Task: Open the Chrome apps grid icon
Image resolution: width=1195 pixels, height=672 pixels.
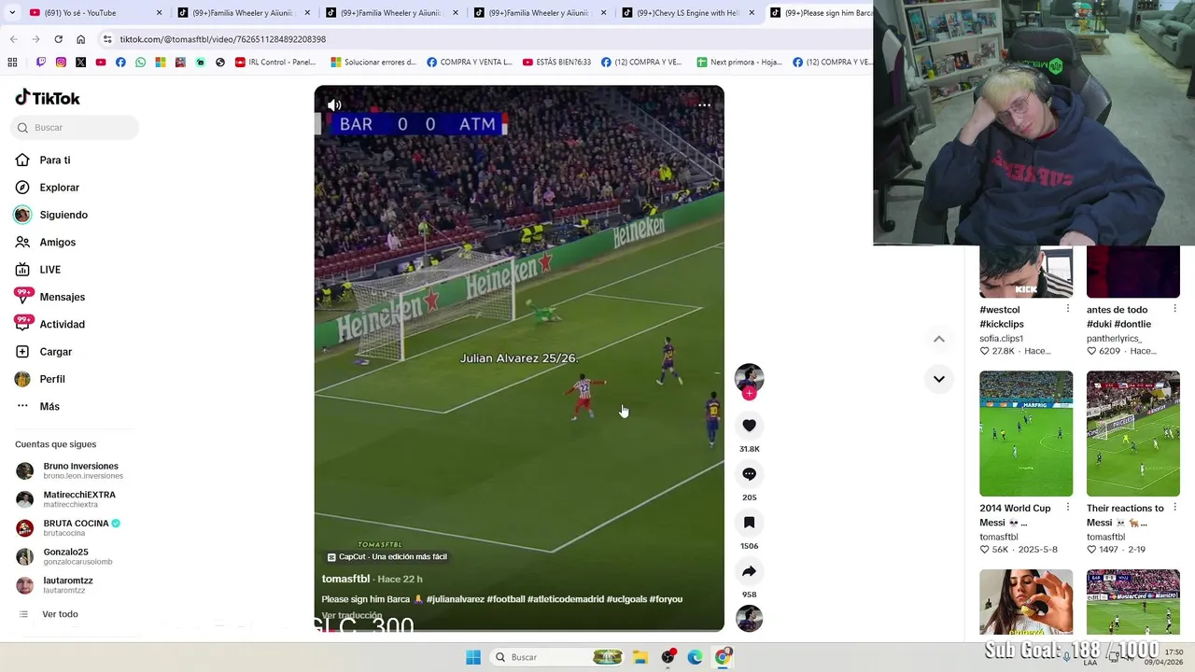Action: pyautogui.click(x=12, y=63)
